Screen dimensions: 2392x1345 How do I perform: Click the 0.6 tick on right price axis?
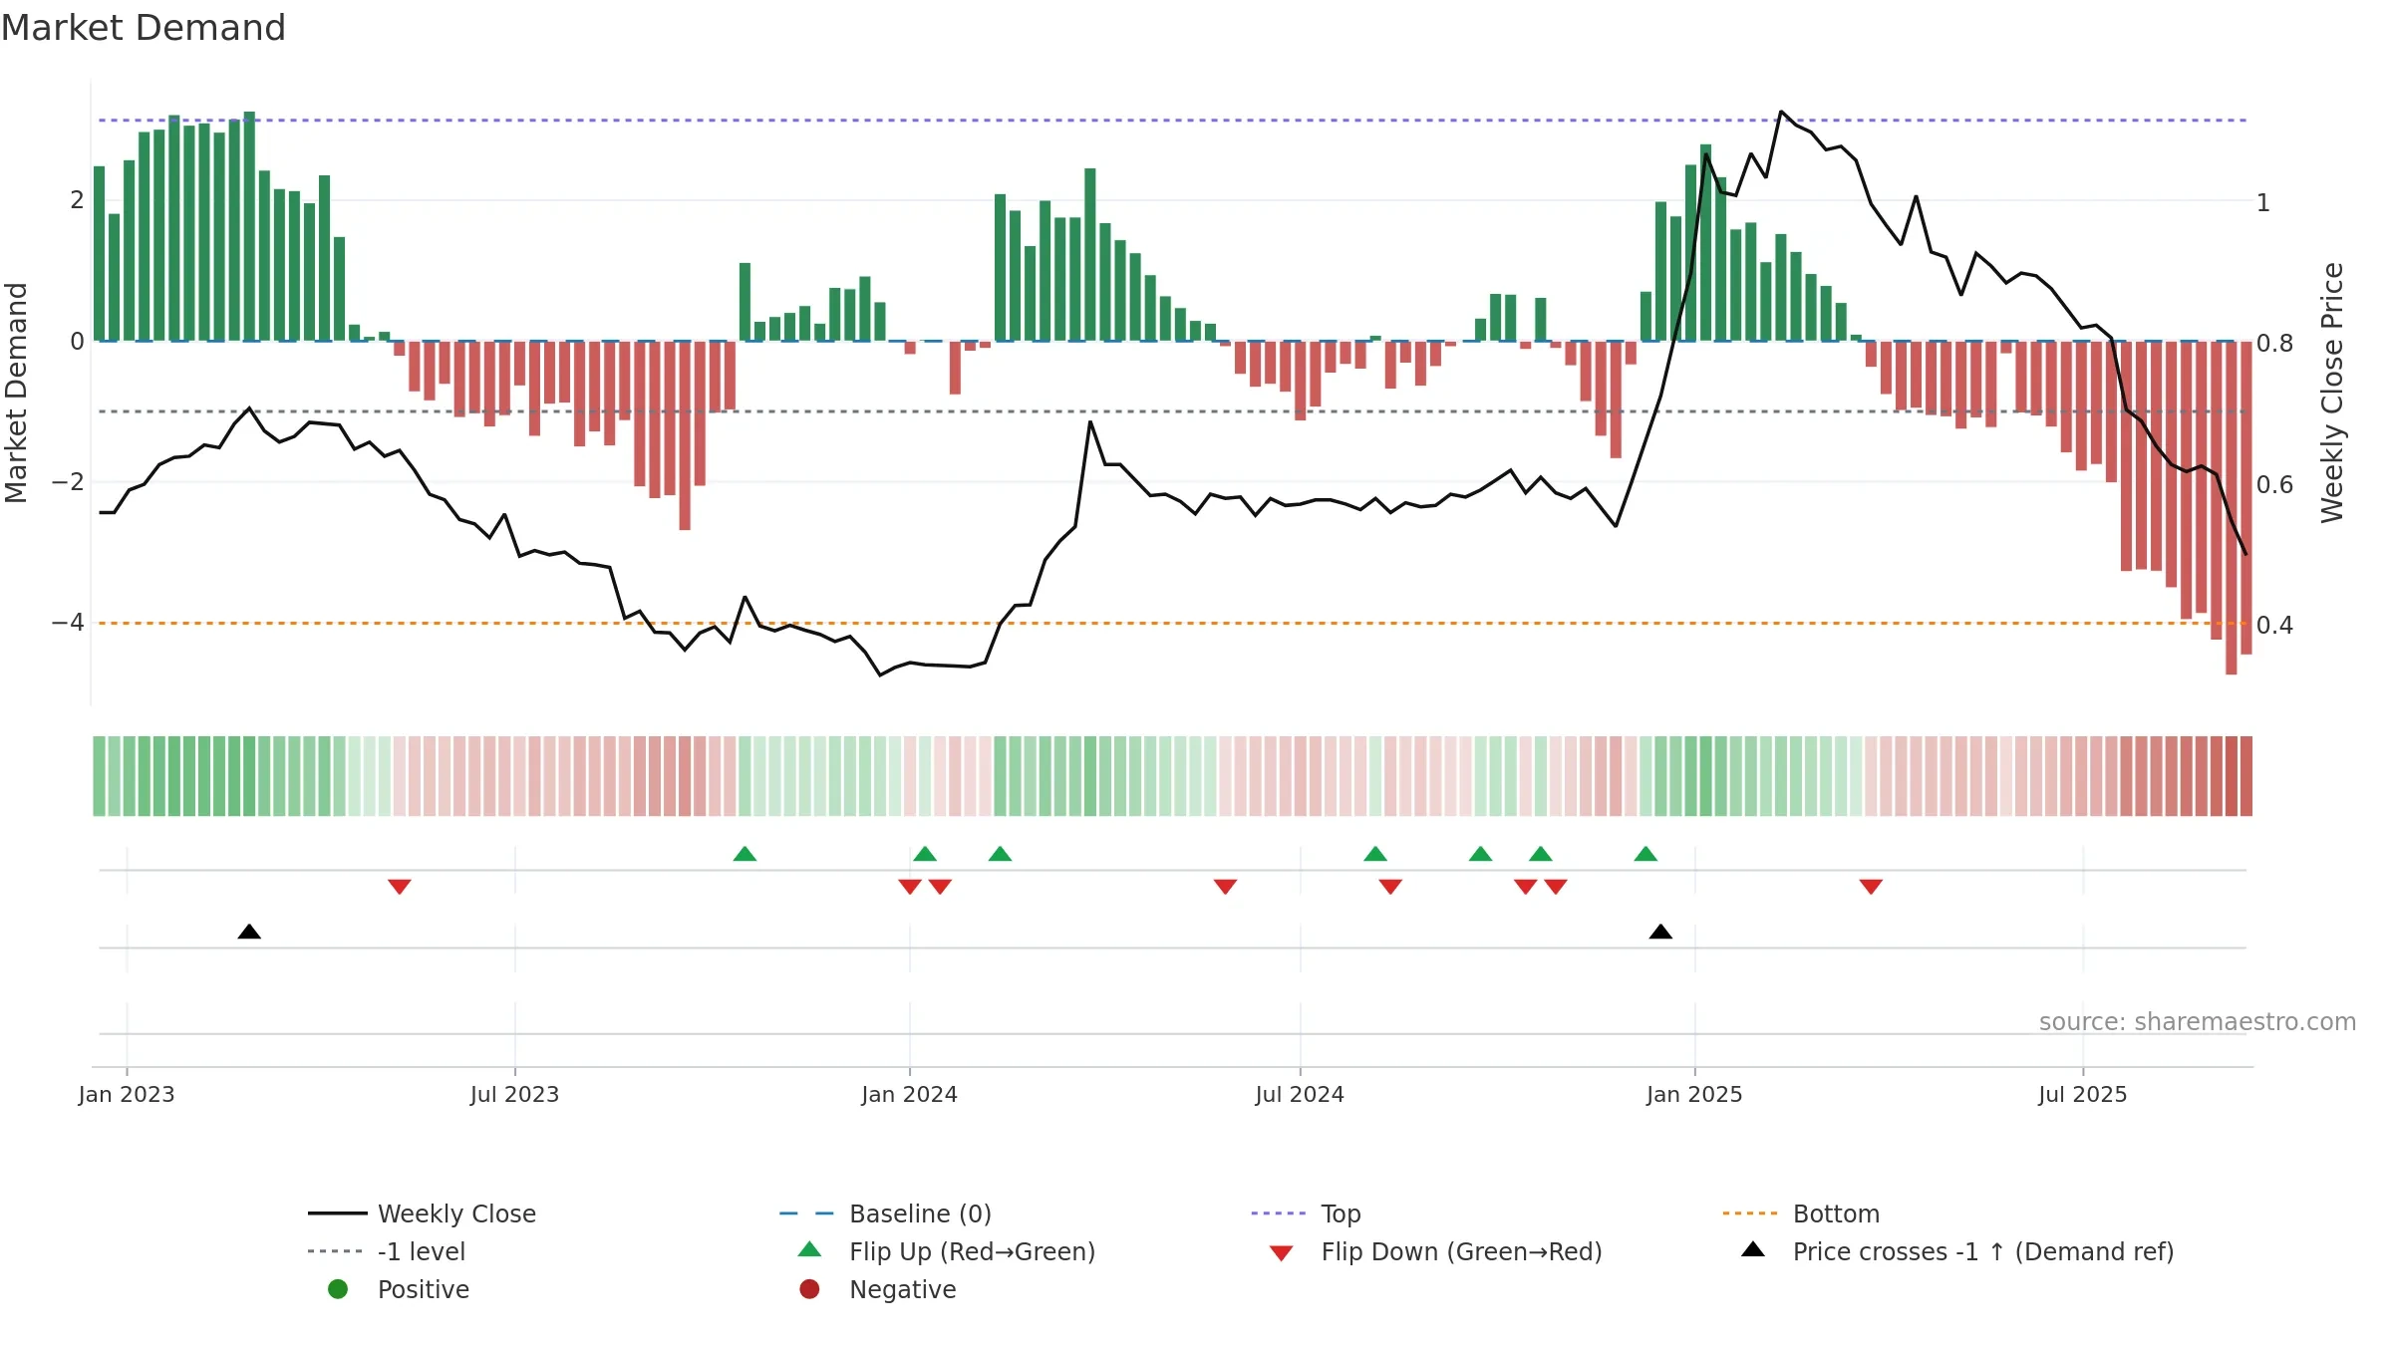pyautogui.click(x=2274, y=484)
